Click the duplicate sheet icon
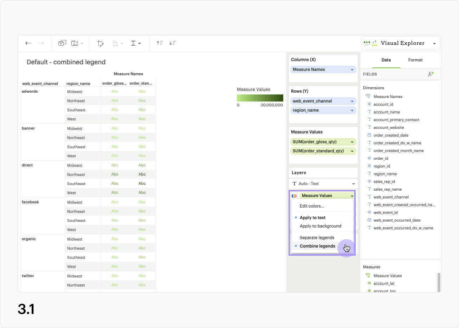459x328 pixels. [x=62, y=43]
